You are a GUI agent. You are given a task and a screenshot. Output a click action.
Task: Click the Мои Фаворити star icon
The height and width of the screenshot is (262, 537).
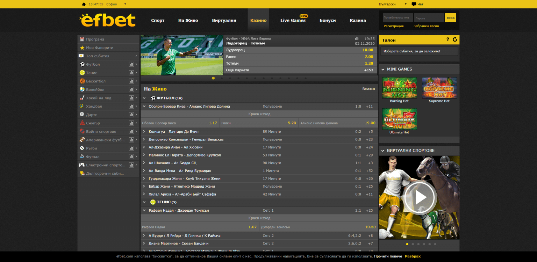(82, 48)
